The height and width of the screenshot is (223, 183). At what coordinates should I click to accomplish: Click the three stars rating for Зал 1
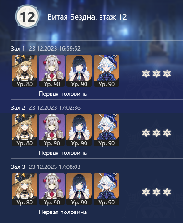(157, 74)
